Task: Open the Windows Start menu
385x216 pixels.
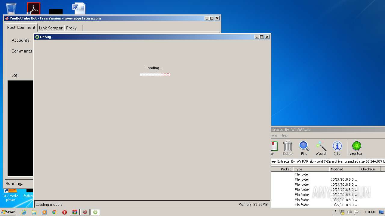Action: click(8, 212)
